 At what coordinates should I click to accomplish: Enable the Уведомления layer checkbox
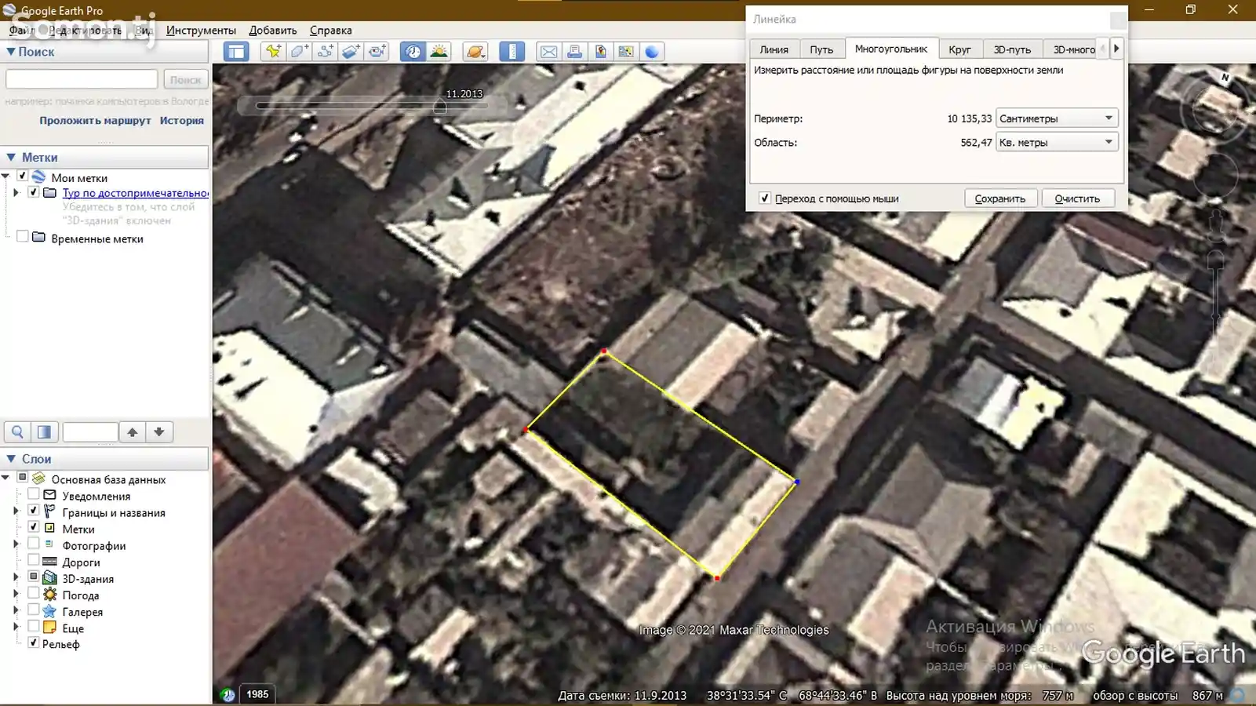[33, 494]
